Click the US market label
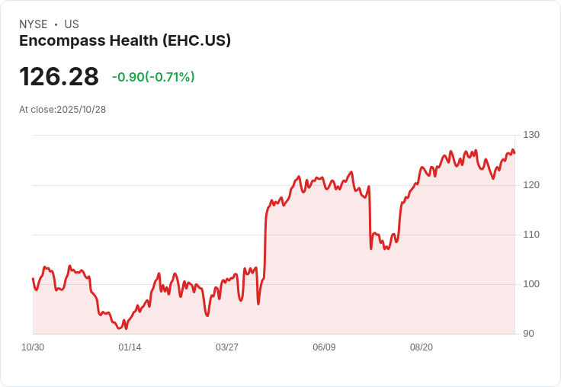 point(72,24)
